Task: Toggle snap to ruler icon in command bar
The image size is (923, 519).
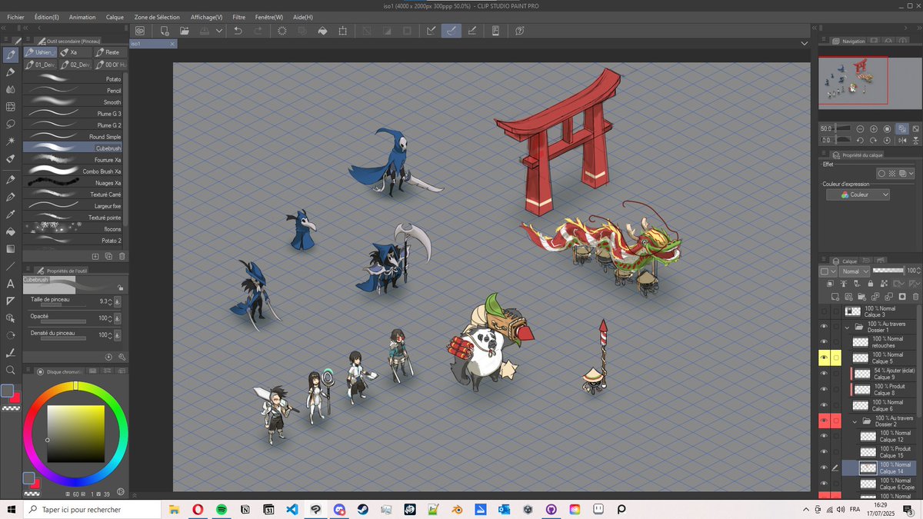Action: pos(431,31)
